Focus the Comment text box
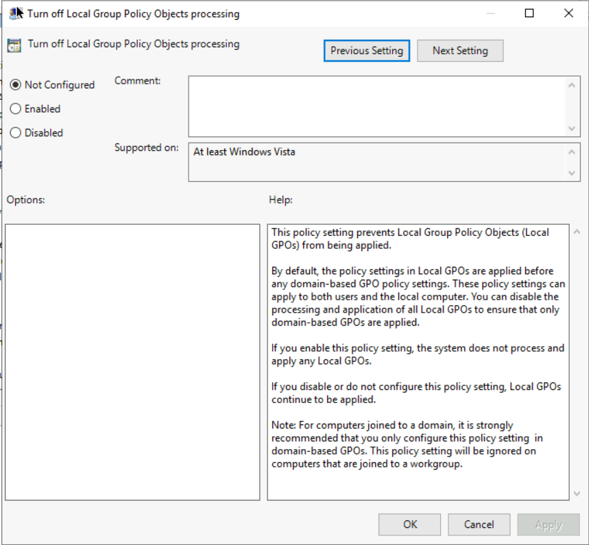 coord(377,106)
